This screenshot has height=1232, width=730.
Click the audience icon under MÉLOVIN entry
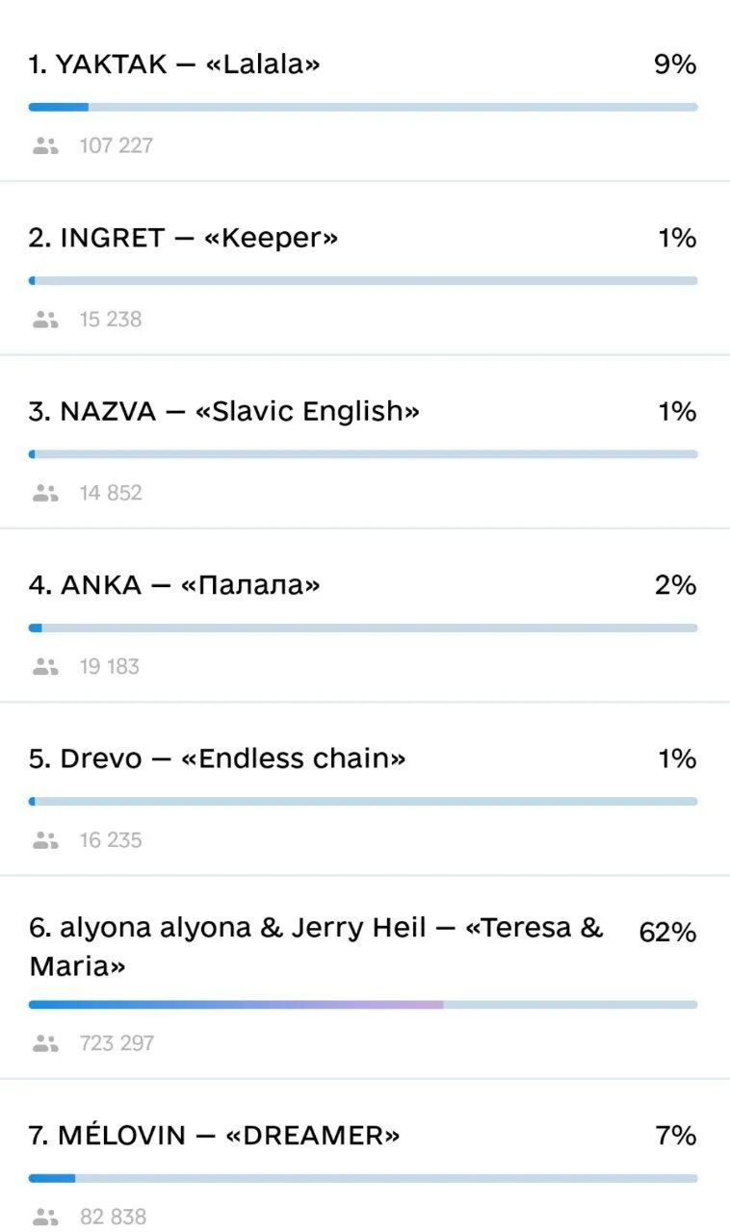[45, 1216]
